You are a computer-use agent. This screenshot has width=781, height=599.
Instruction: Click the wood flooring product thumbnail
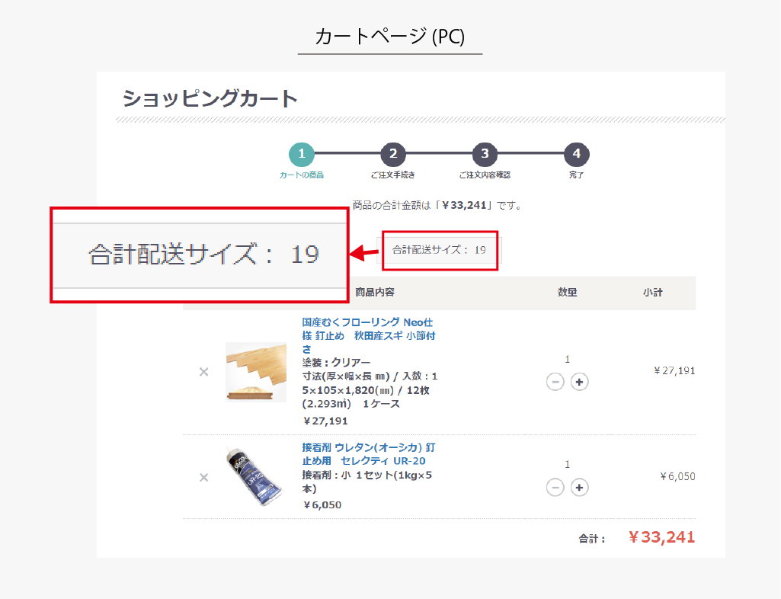[256, 372]
